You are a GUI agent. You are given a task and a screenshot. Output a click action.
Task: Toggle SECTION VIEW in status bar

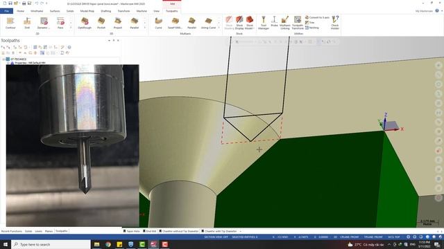point(216,237)
